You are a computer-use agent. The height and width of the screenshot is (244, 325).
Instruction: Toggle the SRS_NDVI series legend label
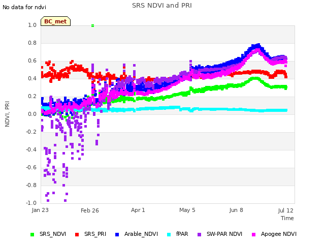point(53,234)
